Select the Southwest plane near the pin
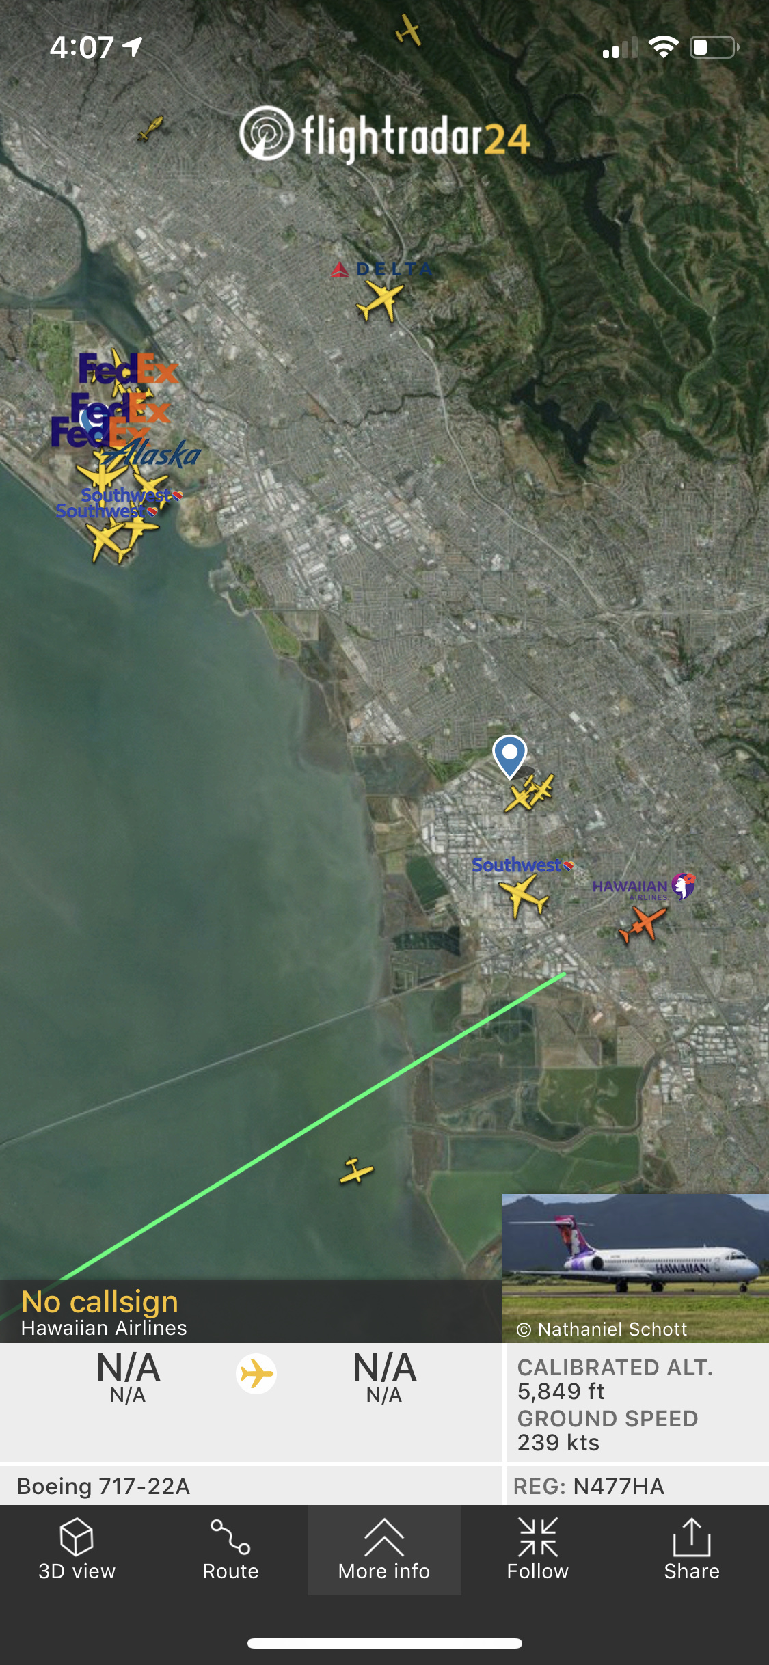769x1665 pixels. (x=523, y=895)
